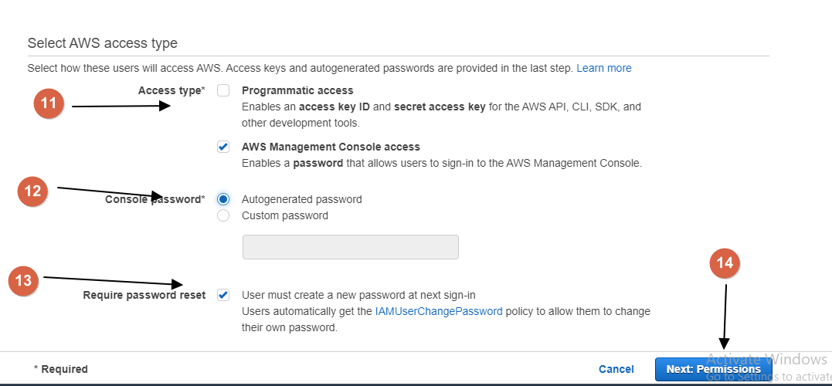Click the disabled custom password input field
Screen dimensions: 832x386
point(350,247)
